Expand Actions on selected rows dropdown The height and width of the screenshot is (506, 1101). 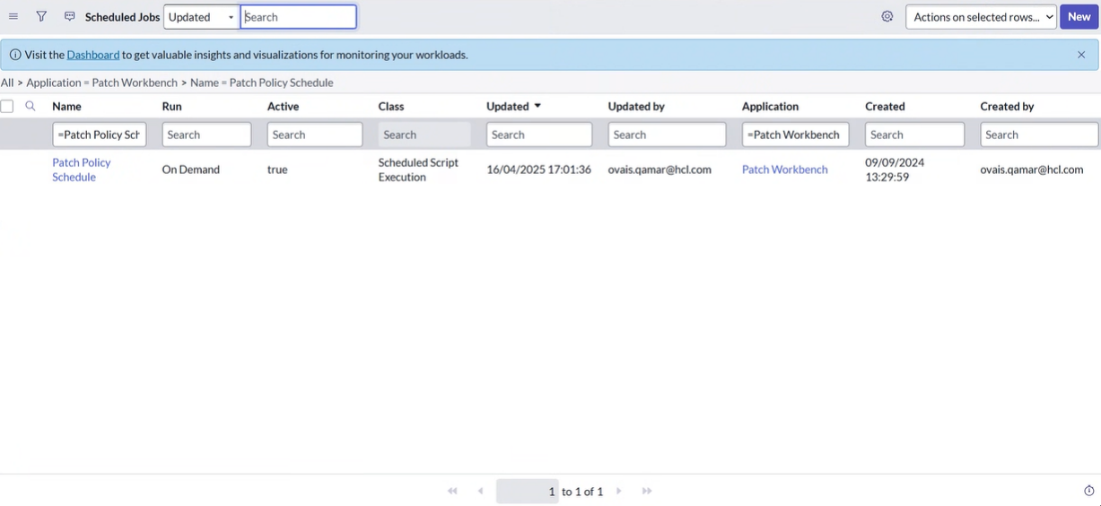point(981,17)
